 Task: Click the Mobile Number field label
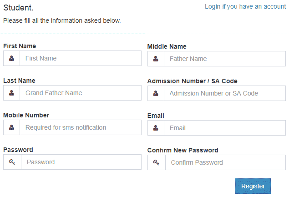click(x=26, y=115)
